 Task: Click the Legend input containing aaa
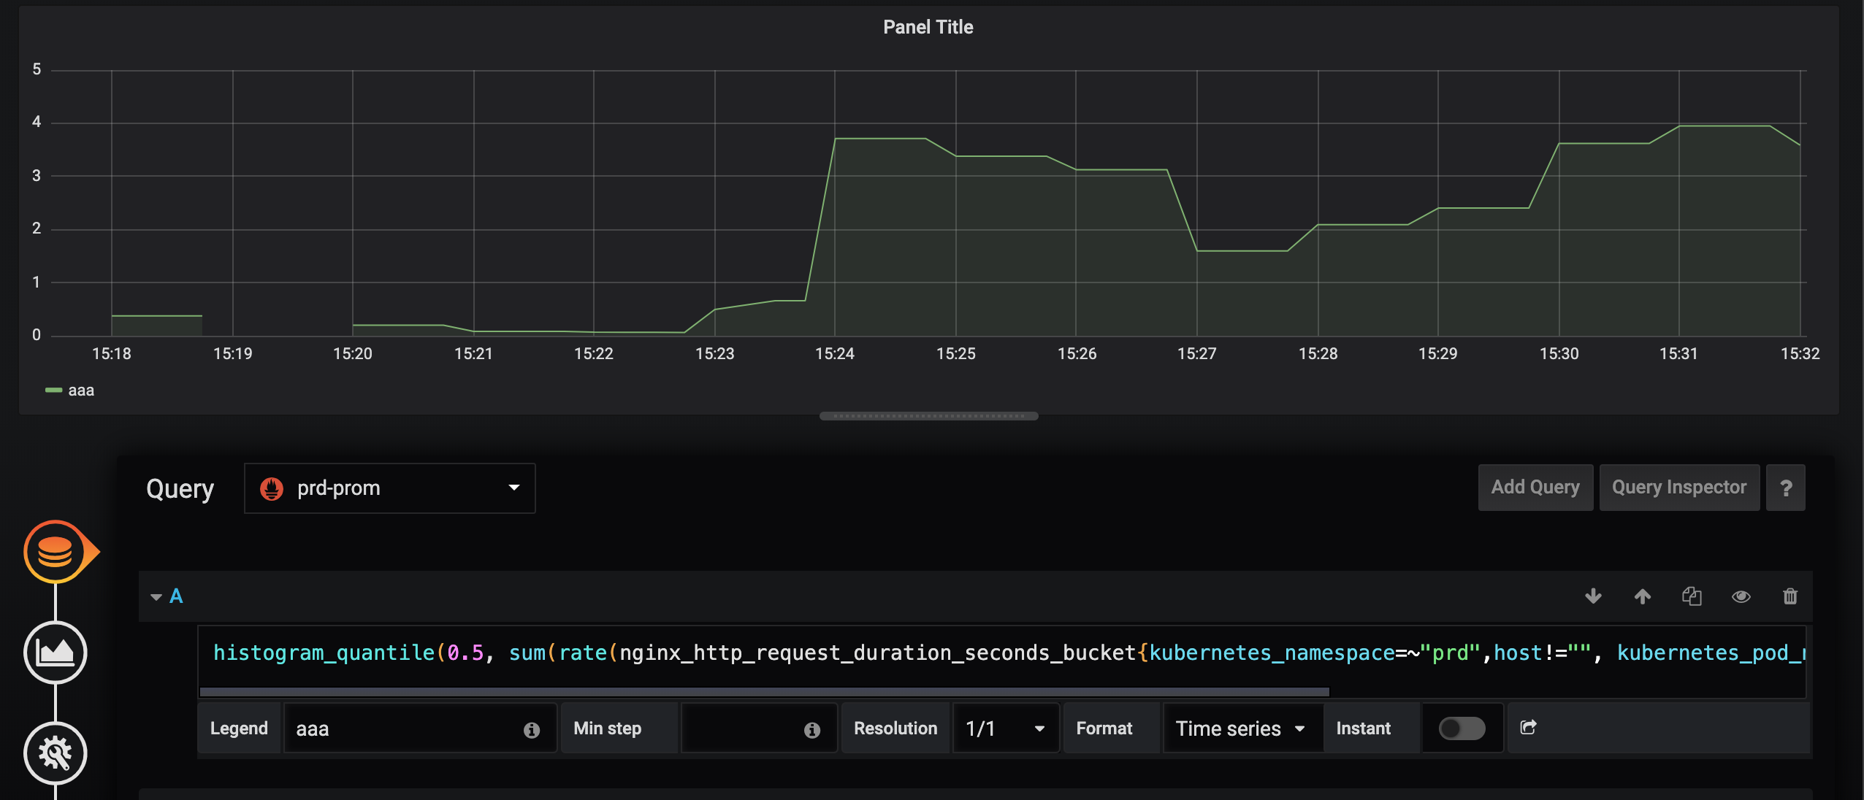(x=420, y=728)
